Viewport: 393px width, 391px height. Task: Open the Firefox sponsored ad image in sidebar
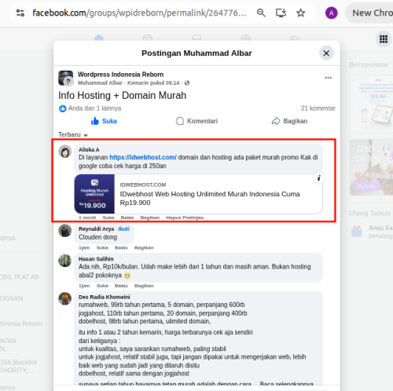coord(371,167)
